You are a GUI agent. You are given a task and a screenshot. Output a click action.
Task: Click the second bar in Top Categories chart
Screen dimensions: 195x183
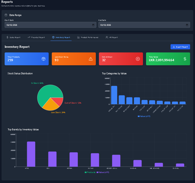tap(122, 100)
